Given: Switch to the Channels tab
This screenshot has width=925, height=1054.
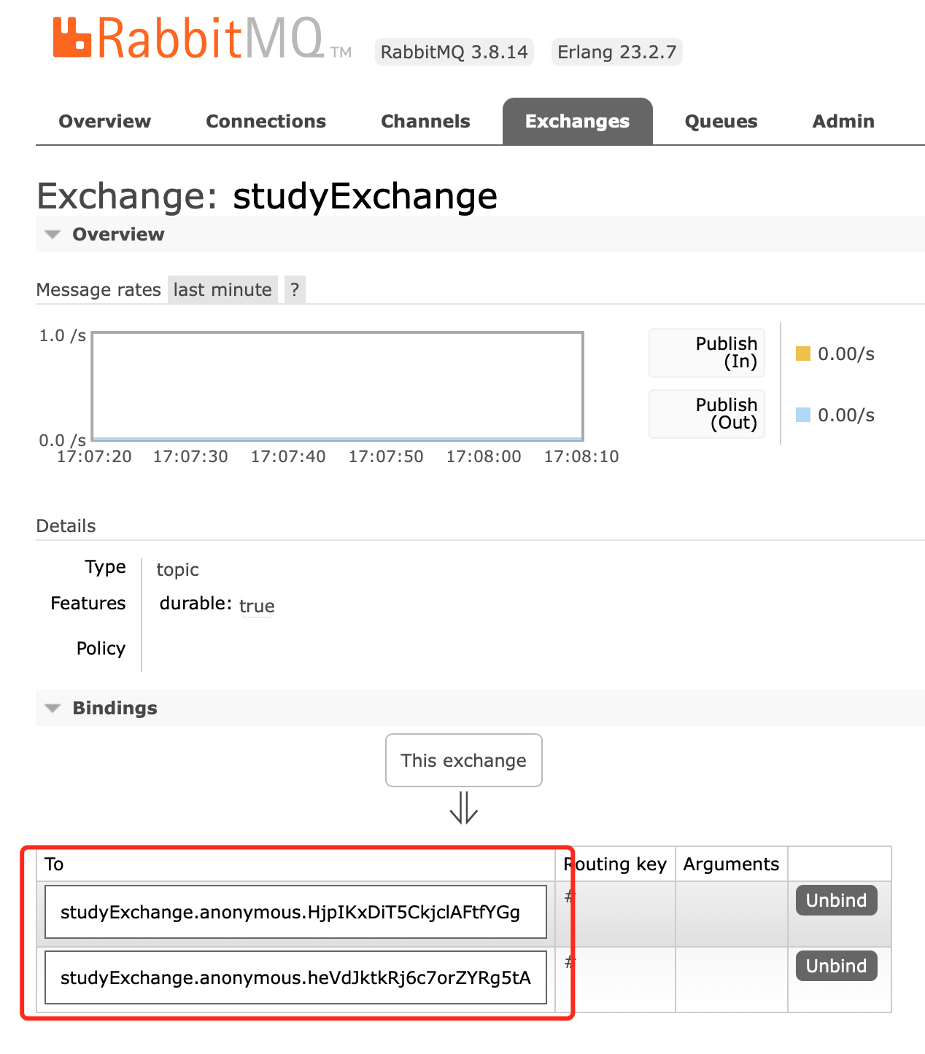Looking at the screenshot, I should [425, 121].
